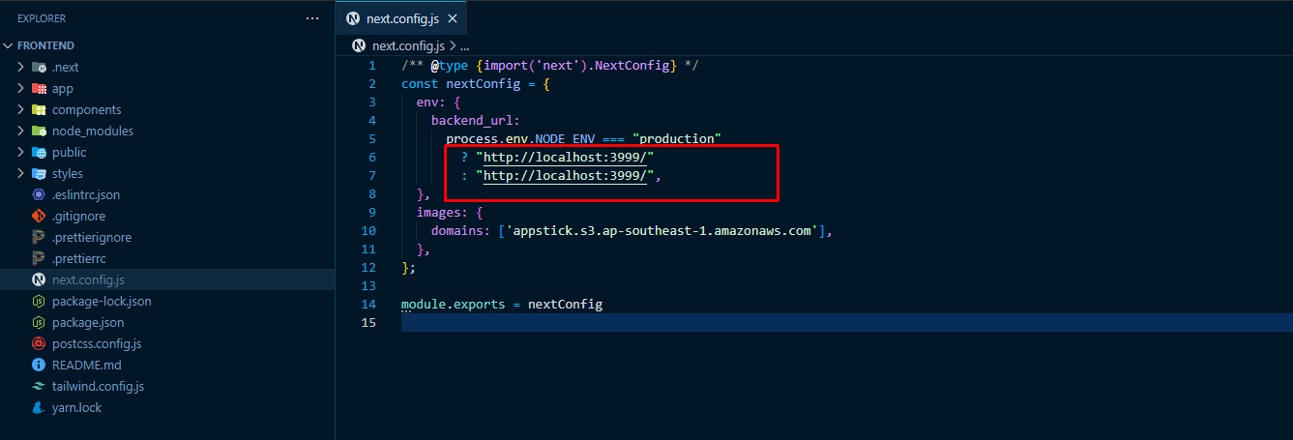Close the next.config.js editor tab
1293x440 pixels.
pos(452,18)
